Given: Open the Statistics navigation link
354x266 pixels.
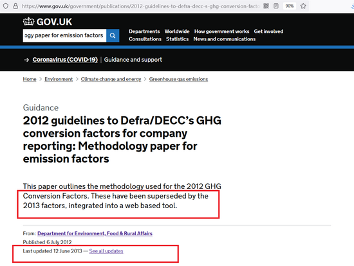Looking at the screenshot, I should coord(177,39).
